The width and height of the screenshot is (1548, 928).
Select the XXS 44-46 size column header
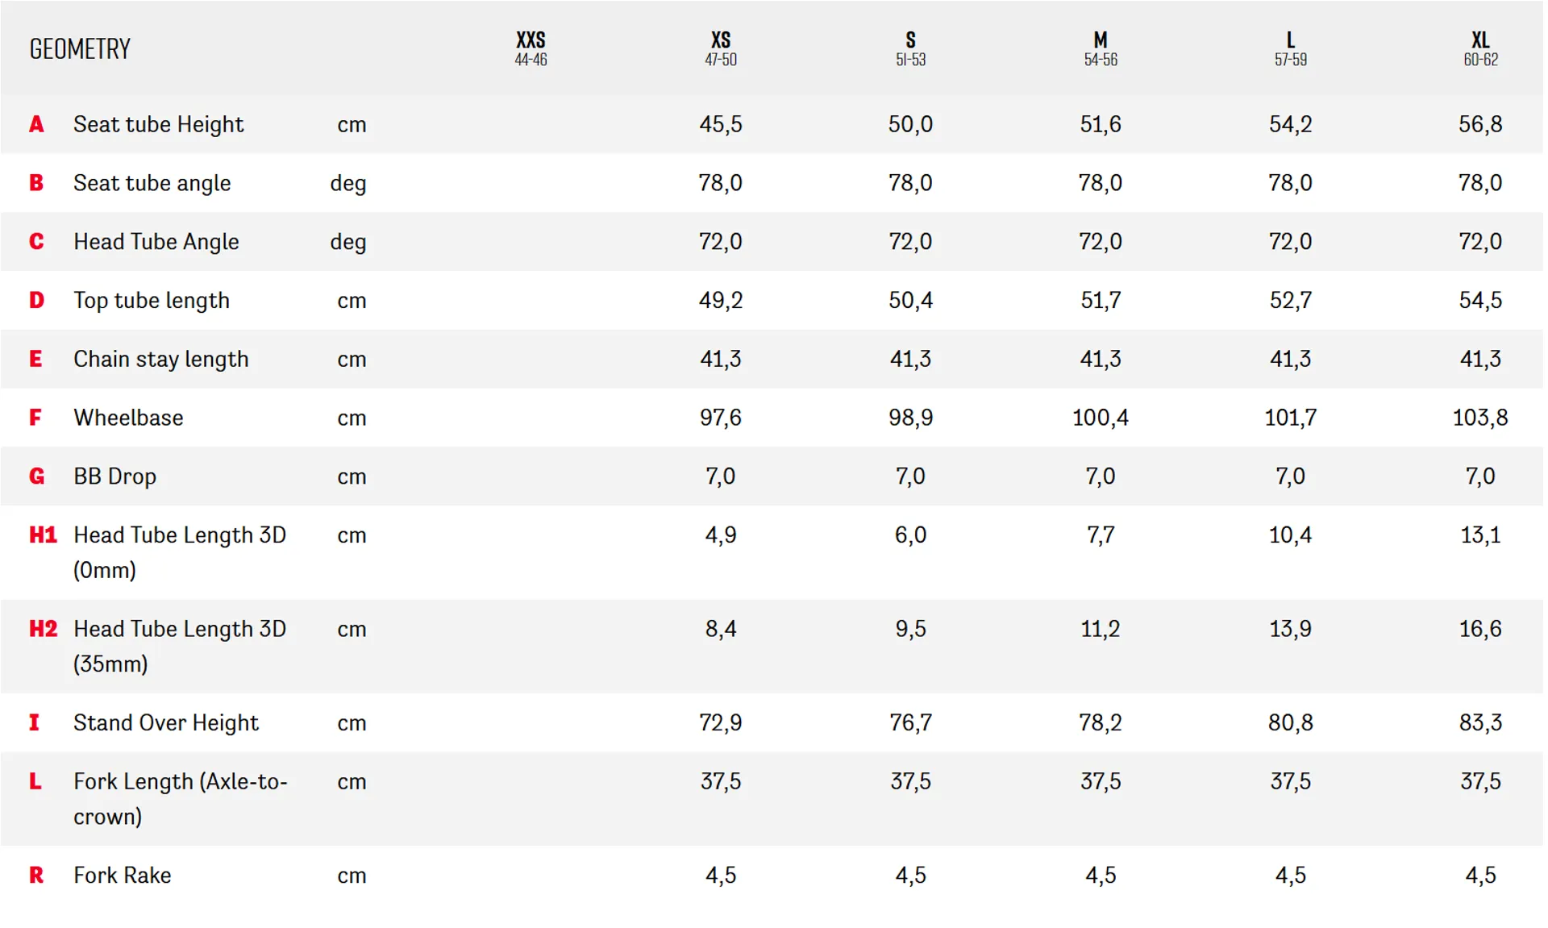[x=531, y=48]
